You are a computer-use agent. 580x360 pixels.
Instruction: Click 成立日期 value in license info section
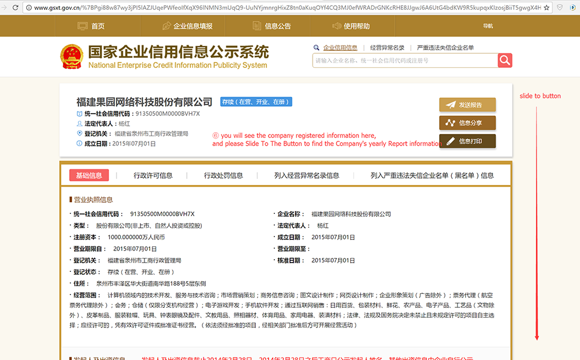click(x=333, y=237)
